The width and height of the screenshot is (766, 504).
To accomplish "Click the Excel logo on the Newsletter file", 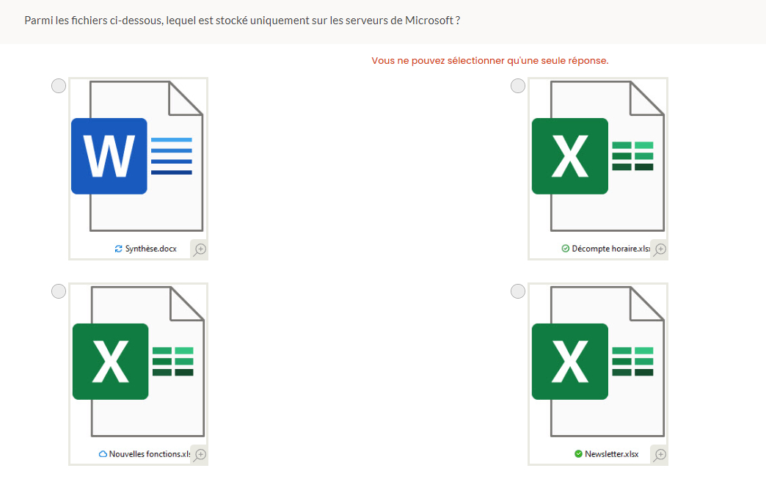I will (569, 362).
